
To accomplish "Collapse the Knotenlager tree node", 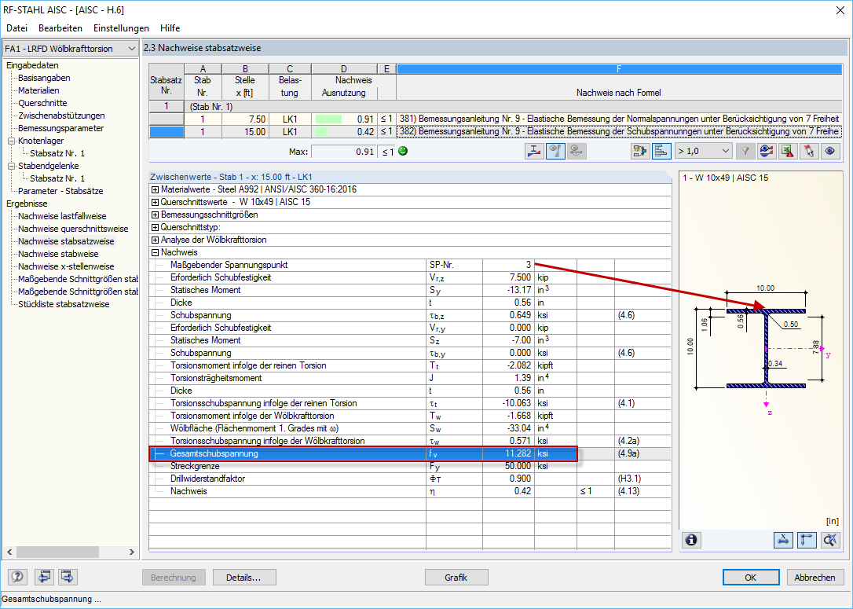I will tap(12, 141).
